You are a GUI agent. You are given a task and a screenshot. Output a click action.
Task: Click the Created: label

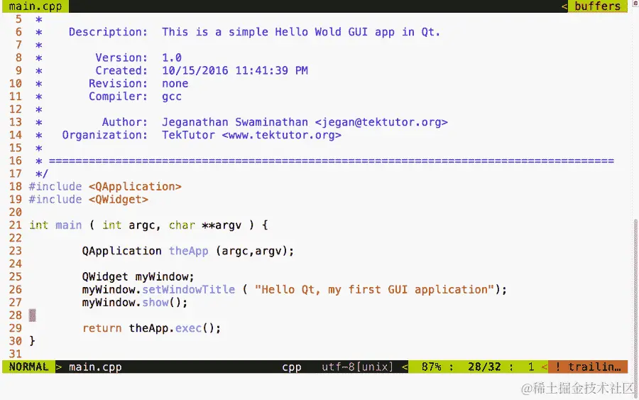(x=121, y=70)
